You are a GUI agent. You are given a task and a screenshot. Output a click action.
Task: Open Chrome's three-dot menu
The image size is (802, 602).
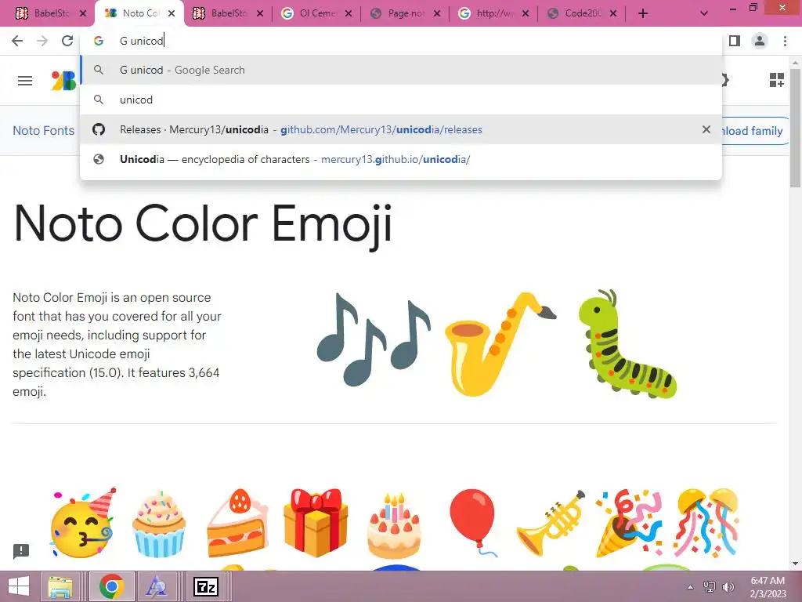[785, 41]
